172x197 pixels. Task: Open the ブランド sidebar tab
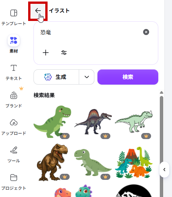click(x=14, y=100)
